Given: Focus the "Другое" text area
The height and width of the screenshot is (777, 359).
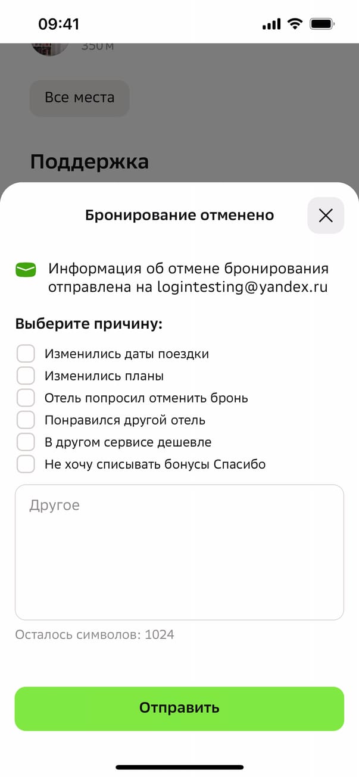Looking at the screenshot, I should [x=179, y=552].
